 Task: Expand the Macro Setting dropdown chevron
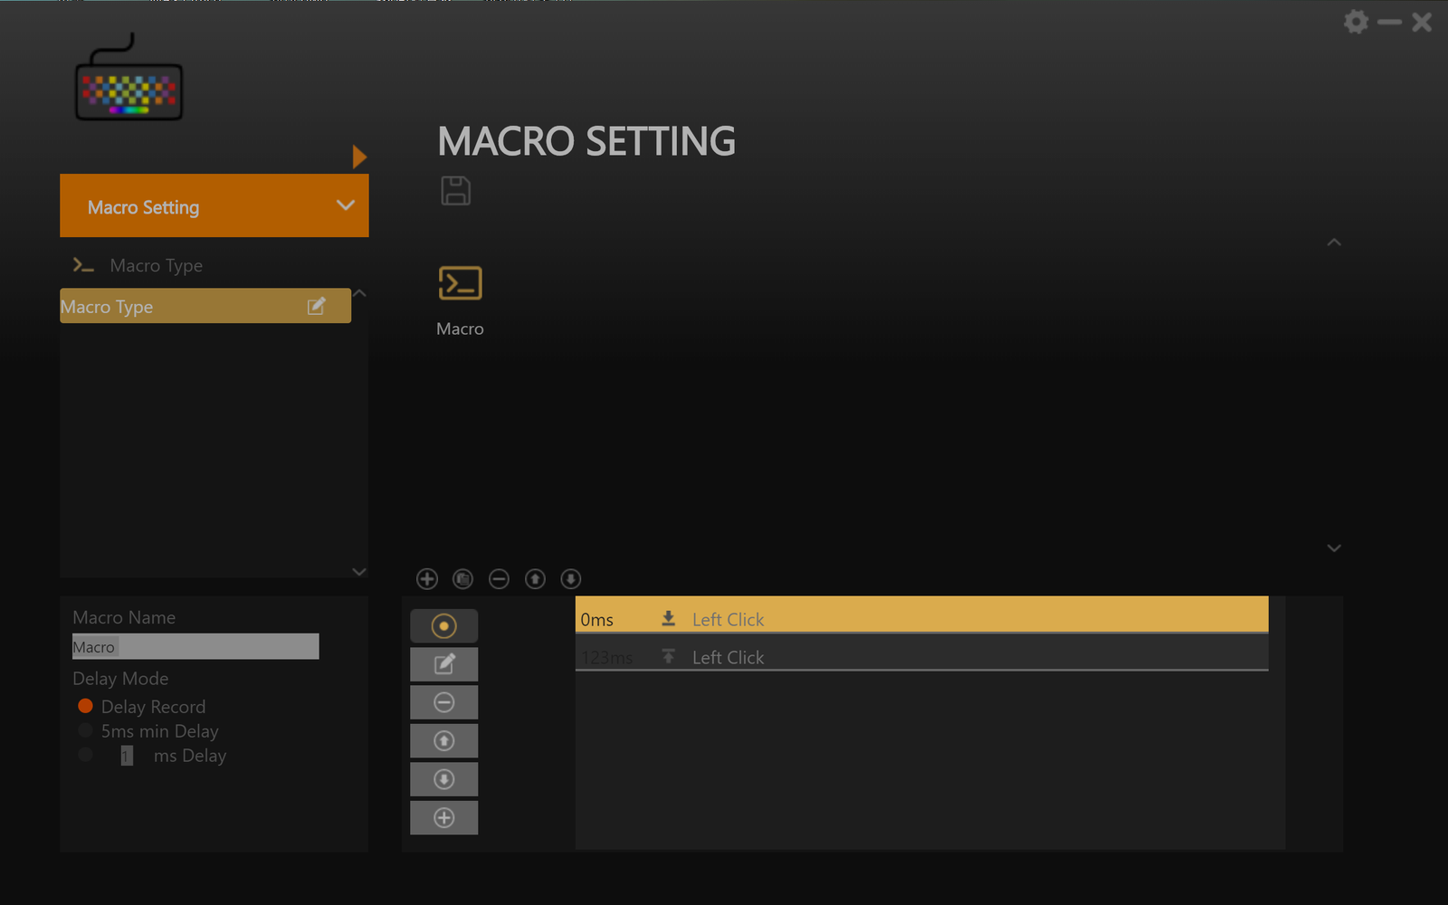(x=345, y=205)
